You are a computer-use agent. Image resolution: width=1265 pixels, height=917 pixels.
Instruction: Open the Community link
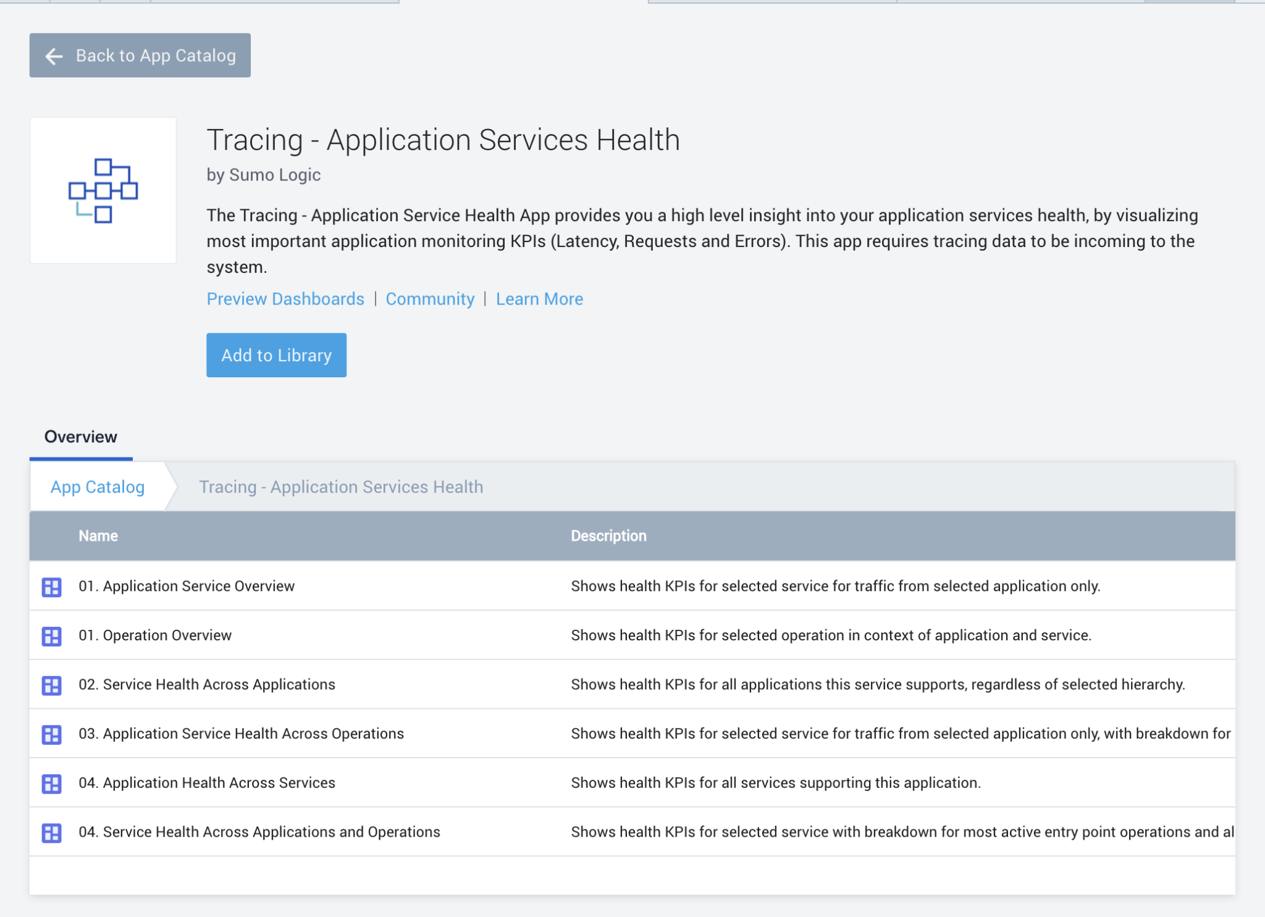click(x=430, y=299)
